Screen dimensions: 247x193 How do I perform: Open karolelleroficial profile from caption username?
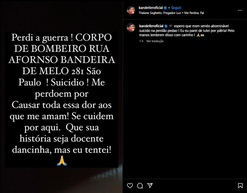tap(151, 26)
